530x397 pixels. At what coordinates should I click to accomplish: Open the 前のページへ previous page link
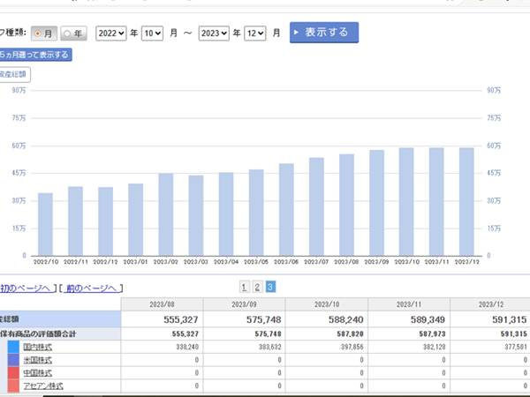[92, 288]
